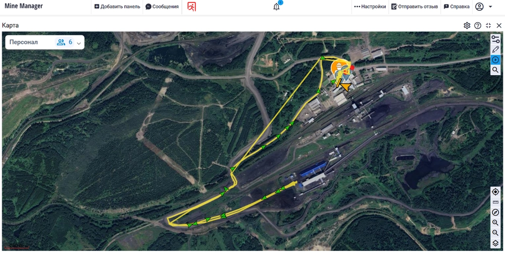Viewport: 505px width, 253px height.
Task: Open the Настройки menu
Action: [x=370, y=7]
